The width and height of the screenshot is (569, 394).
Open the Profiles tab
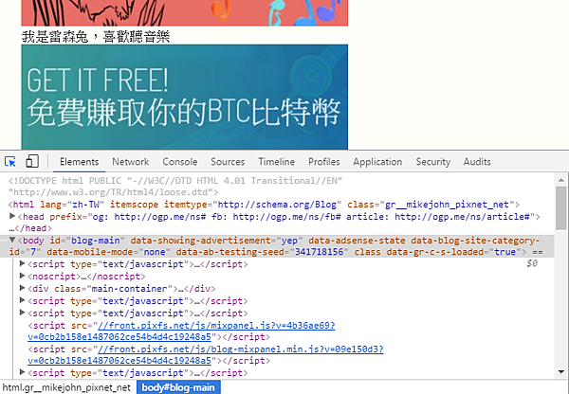(x=324, y=162)
